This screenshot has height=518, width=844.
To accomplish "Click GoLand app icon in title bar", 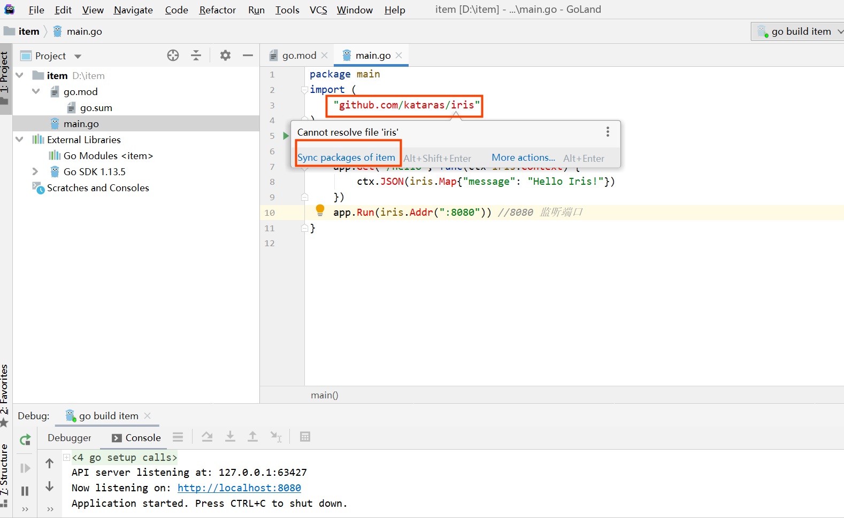I will click(x=9, y=9).
